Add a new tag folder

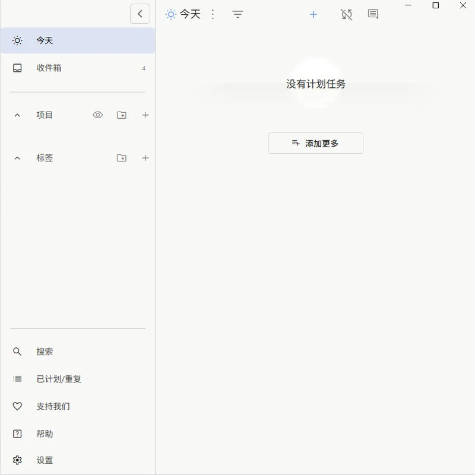(x=122, y=158)
